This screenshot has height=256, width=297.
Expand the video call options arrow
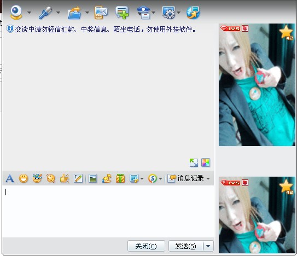click(x=29, y=13)
